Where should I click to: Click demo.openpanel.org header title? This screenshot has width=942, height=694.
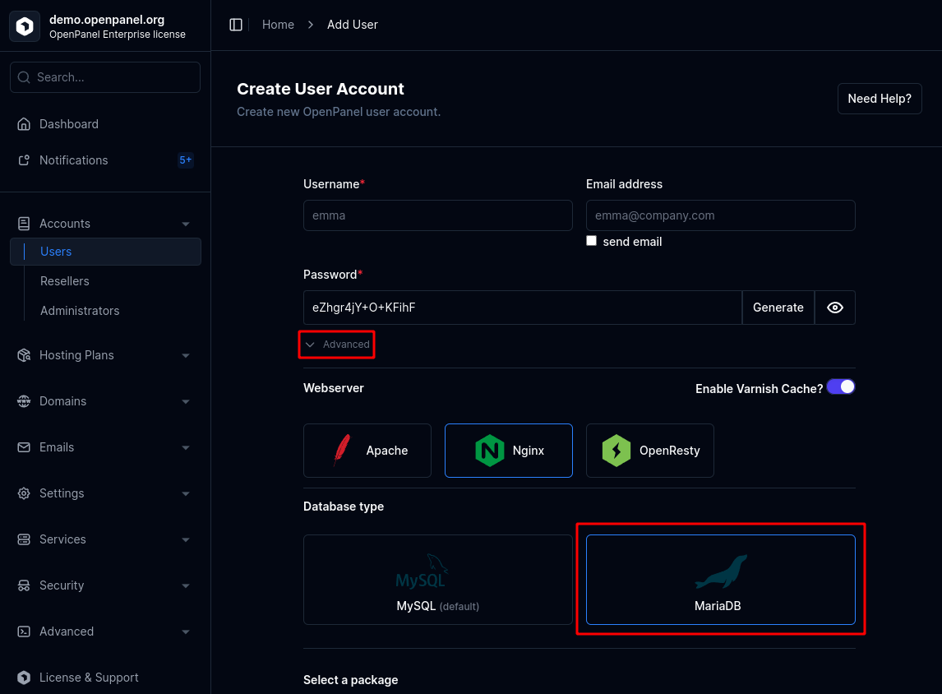click(x=107, y=19)
